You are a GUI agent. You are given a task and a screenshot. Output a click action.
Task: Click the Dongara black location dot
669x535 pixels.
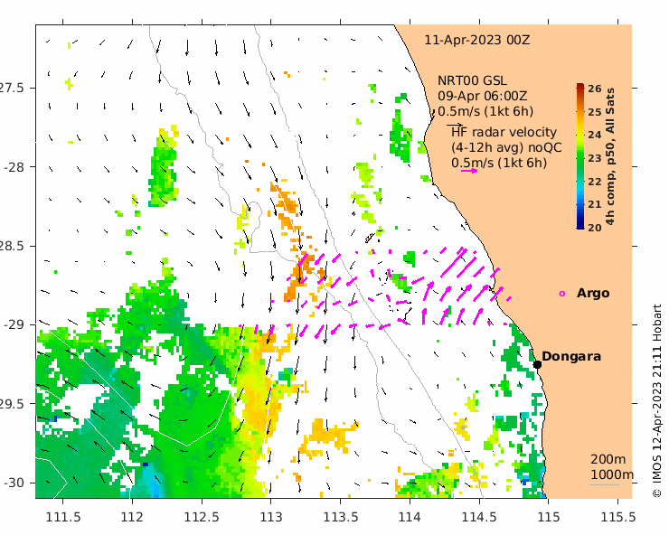(537, 364)
